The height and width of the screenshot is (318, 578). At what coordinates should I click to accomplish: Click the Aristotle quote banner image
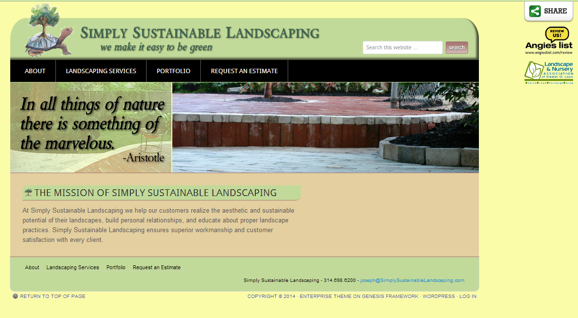click(x=91, y=128)
